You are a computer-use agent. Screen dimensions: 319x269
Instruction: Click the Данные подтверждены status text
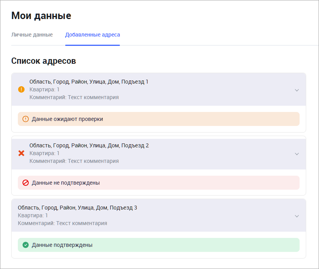tap(62, 245)
